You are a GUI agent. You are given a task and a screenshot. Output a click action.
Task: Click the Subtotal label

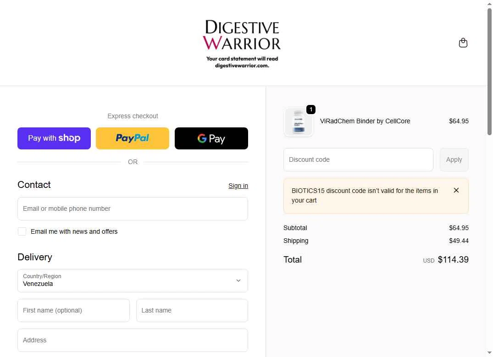point(295,228)
